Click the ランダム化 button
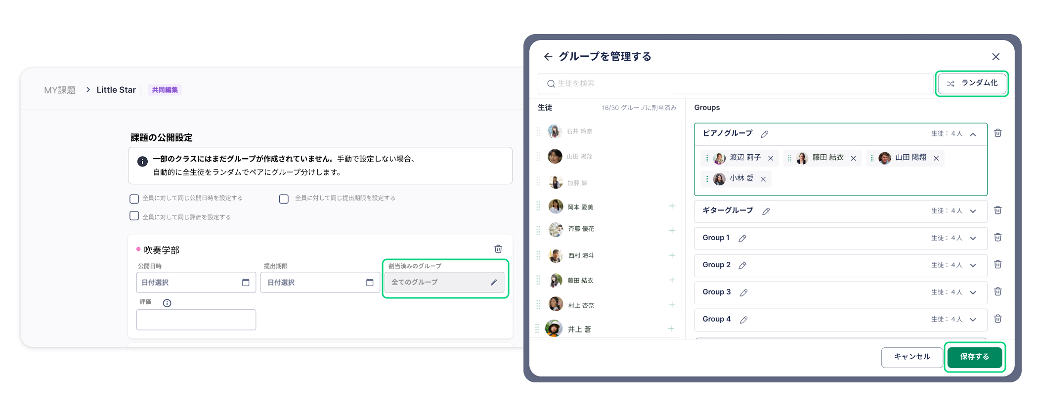Viewport: 1038px width, 415px height. tap(972, 83)
